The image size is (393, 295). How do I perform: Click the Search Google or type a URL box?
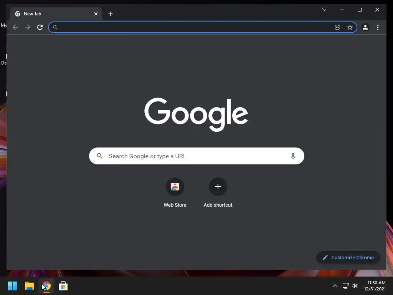pyautogui.click(x=197, y=156)
